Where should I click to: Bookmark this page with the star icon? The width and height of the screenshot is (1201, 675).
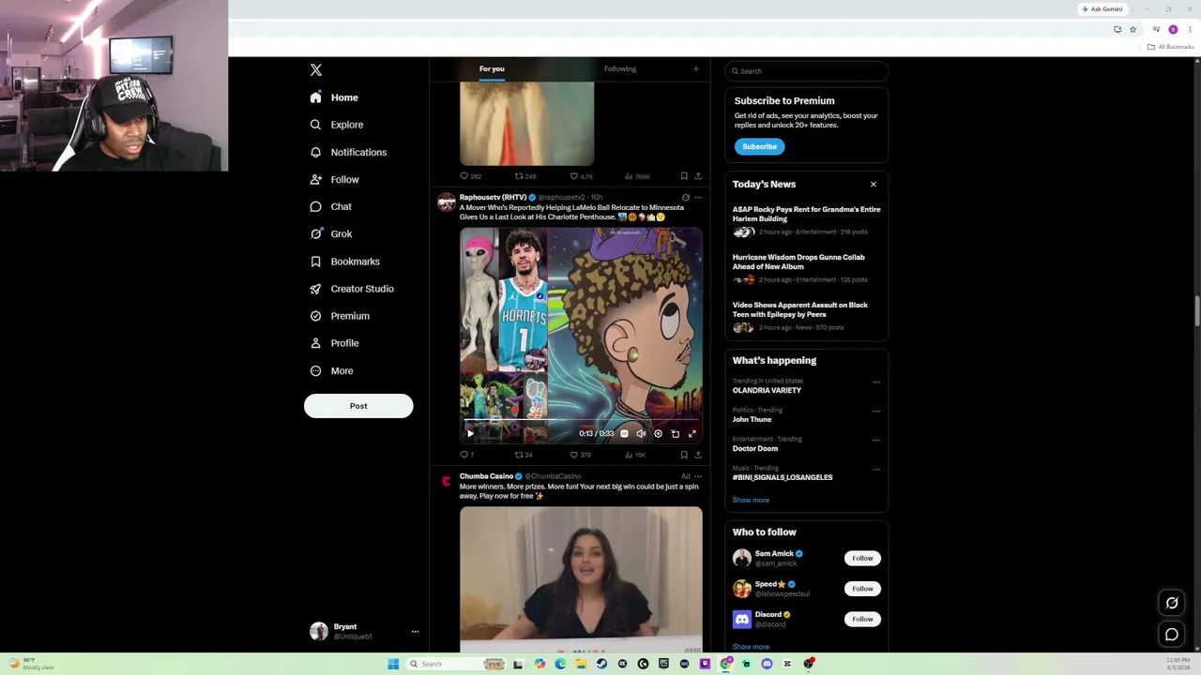[x=1133, y=30]
